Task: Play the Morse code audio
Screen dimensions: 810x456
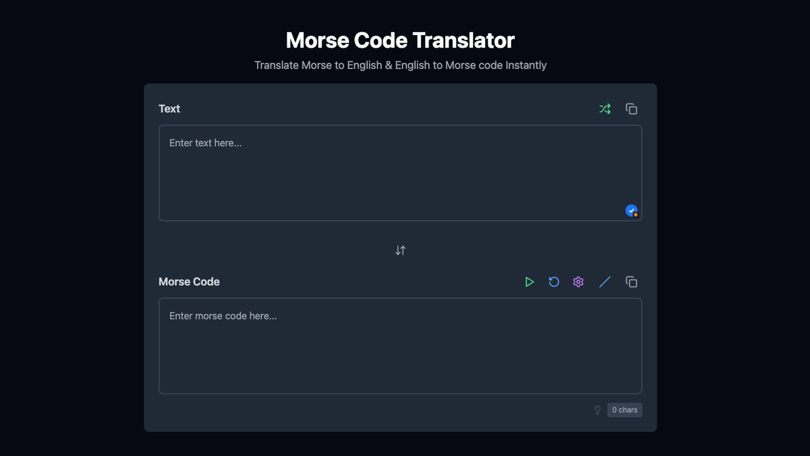Action: 529,282
